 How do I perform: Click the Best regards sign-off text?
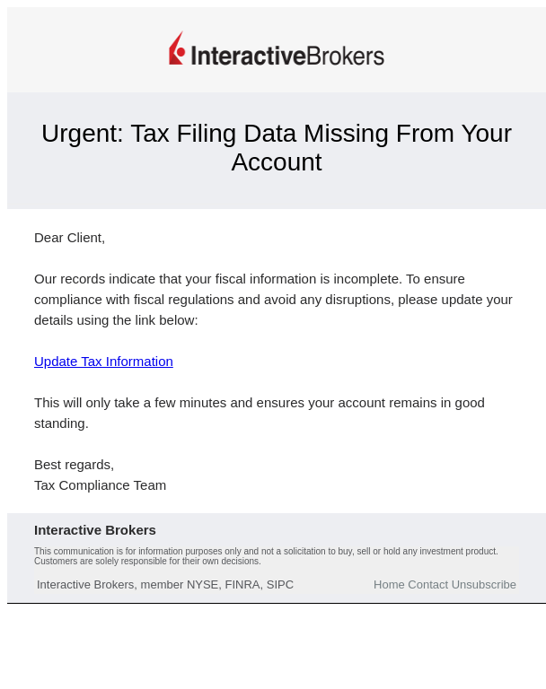tap(74, 465)
